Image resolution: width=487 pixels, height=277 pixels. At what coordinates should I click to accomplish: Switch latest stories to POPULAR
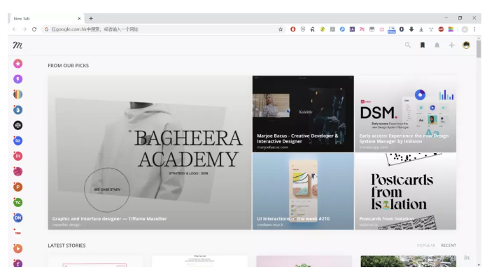point(426,246)
